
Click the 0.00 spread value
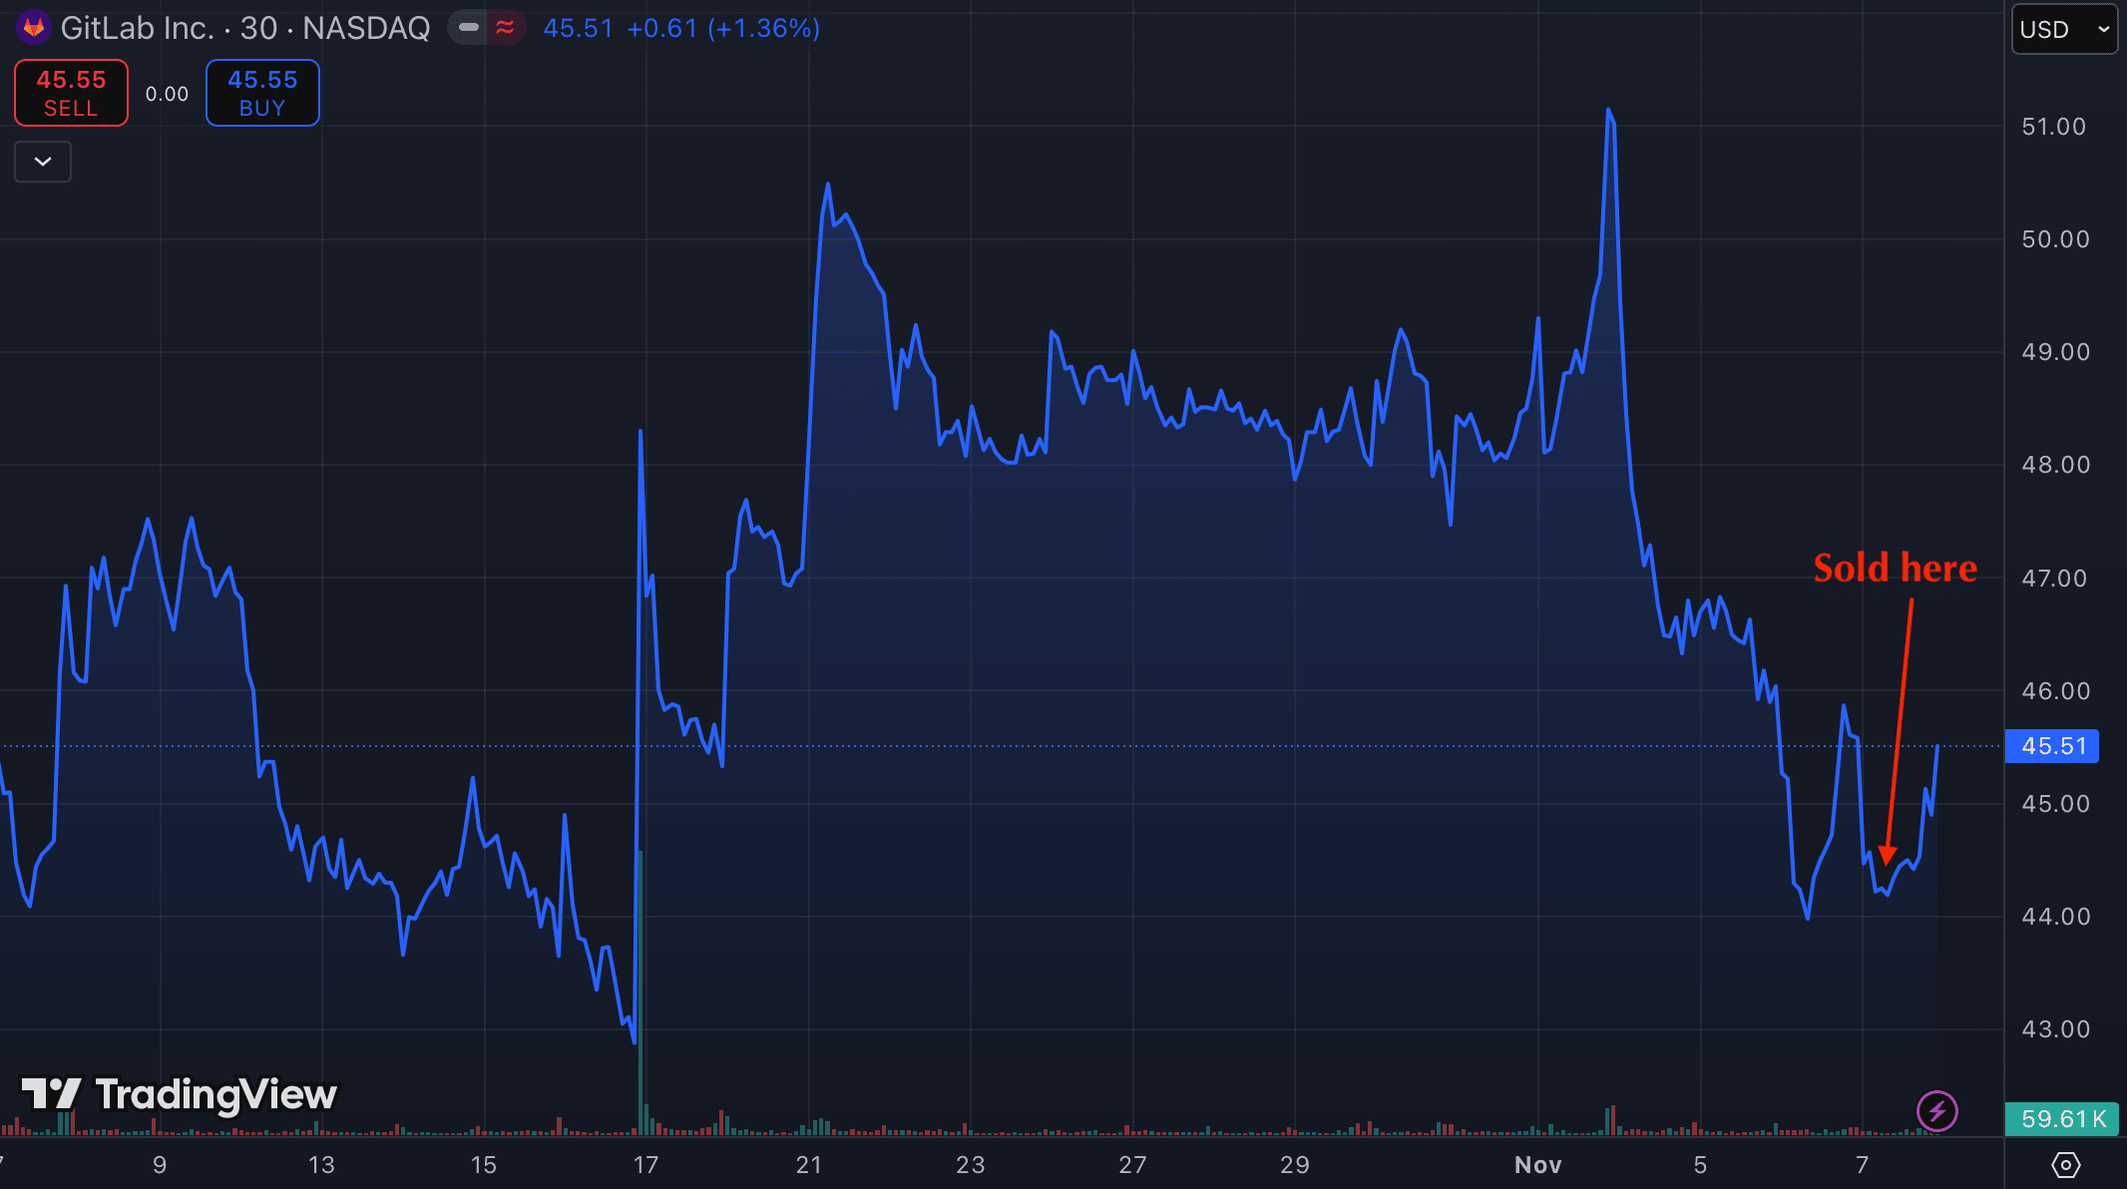coord(167,94)
